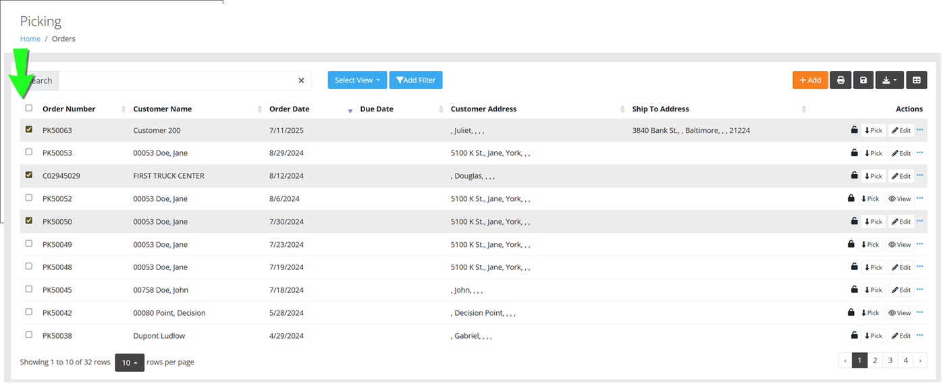
Task: Open more actions (ellipsis) for PK50050
Action: point(919,221)
